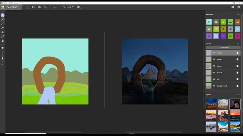Hide the grass layer
The width and height of the screenshot is (243, 136).
tap(214, 59)
